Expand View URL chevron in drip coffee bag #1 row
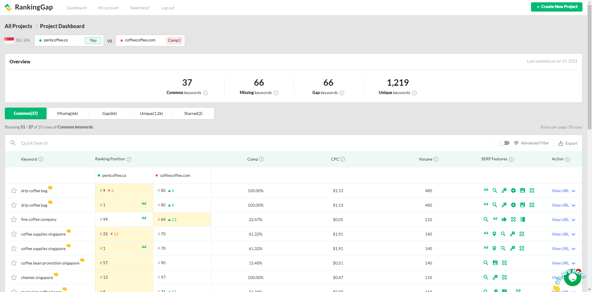The image size is (592, 292). tap(573, 205)
